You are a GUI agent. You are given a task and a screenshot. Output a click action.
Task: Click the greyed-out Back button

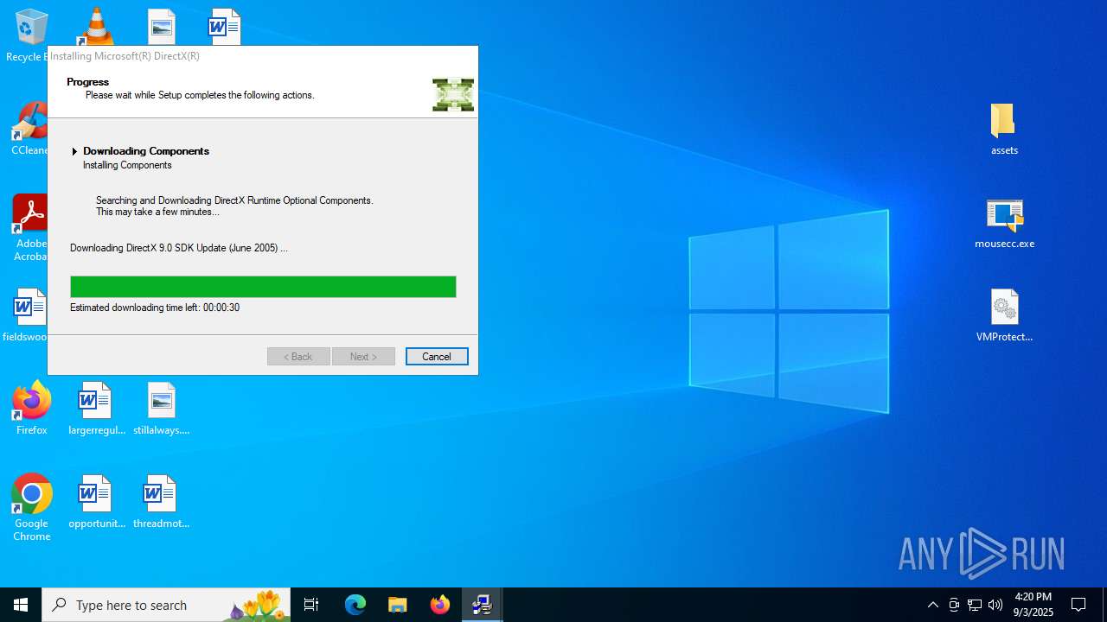[x=298, y=357]
